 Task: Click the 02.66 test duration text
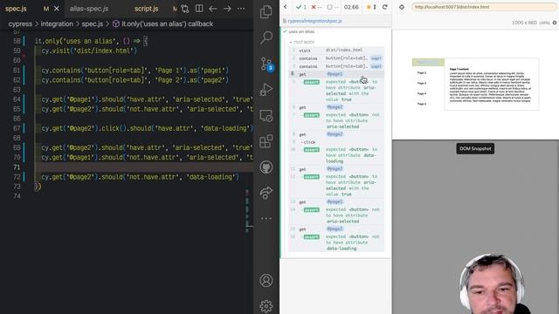click(351, 7)
